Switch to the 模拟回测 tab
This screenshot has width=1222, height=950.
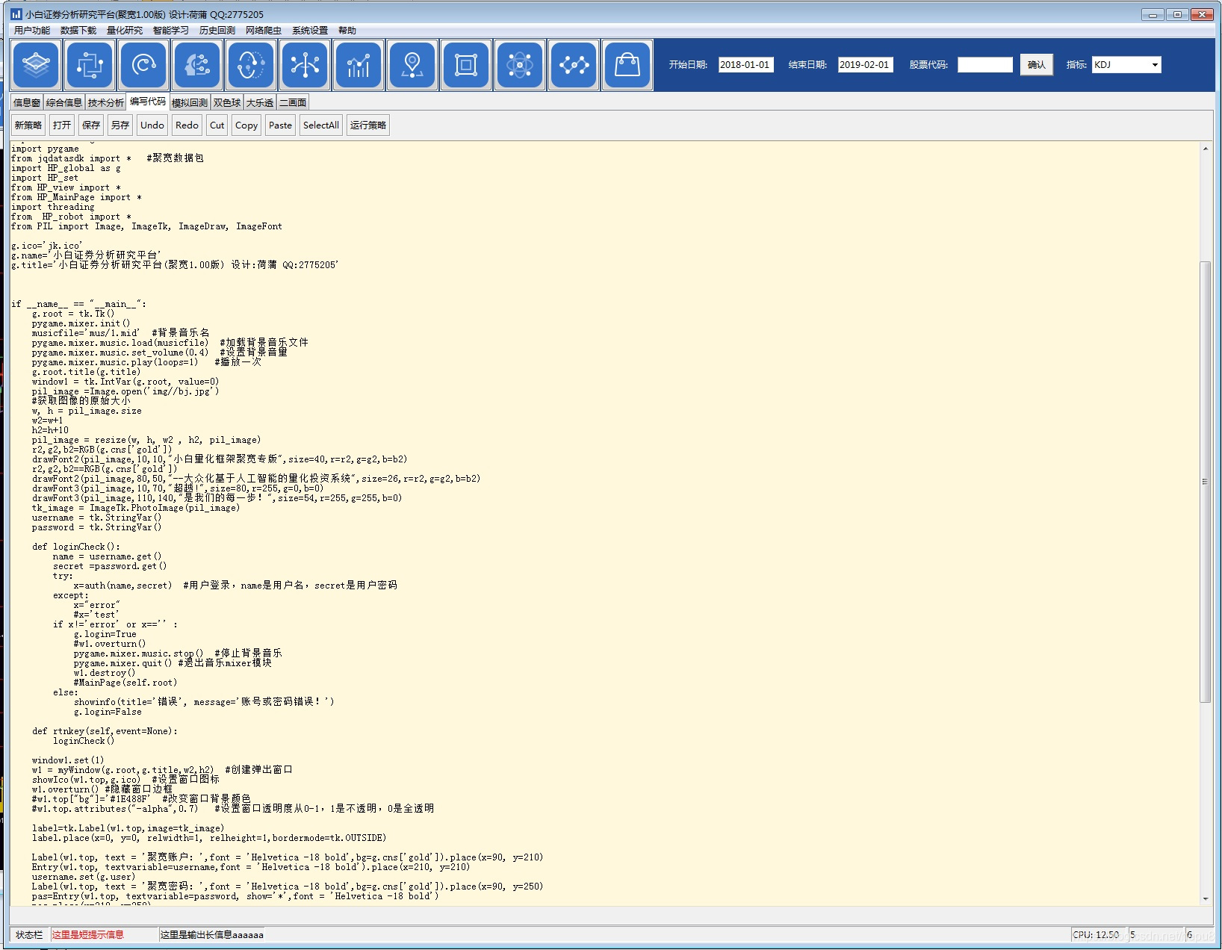[190, 103]
